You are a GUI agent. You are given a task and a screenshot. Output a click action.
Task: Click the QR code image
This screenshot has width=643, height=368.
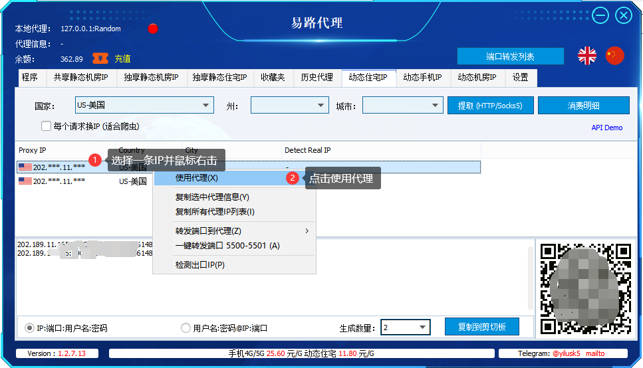click(585, 287)
